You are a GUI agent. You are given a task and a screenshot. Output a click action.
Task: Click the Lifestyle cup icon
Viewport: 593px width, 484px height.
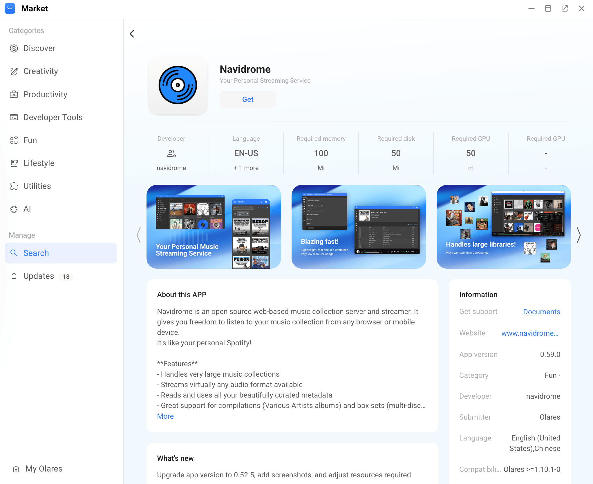[14, 163]
